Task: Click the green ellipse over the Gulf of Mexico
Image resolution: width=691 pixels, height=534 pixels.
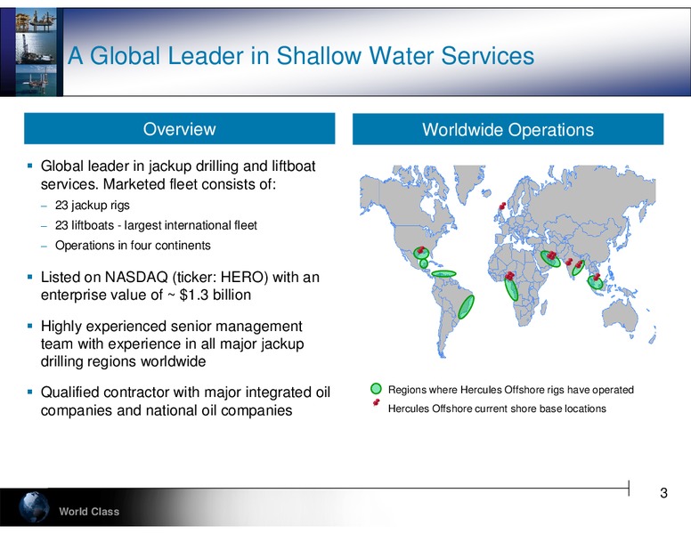Action: coord(421,253)
